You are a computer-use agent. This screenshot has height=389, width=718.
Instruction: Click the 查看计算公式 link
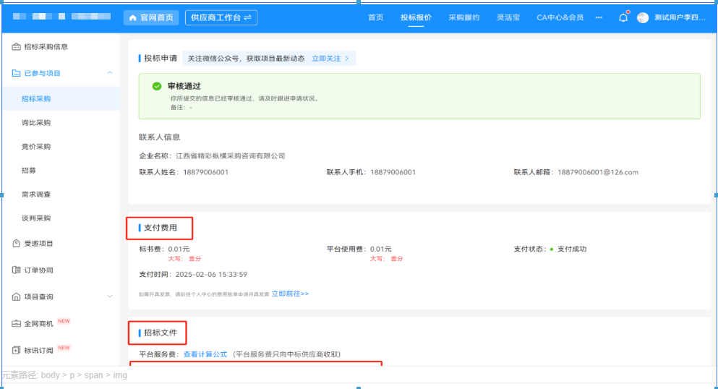click(x=205, y=354)
